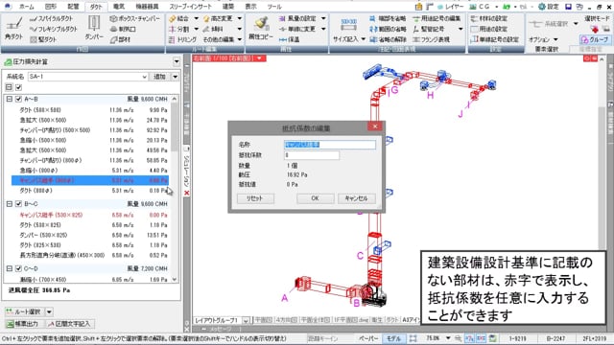The height and width of the screenshot is (345, 614).
Task: Open the 建築 ribbon tab
Action: coord(228,7)
